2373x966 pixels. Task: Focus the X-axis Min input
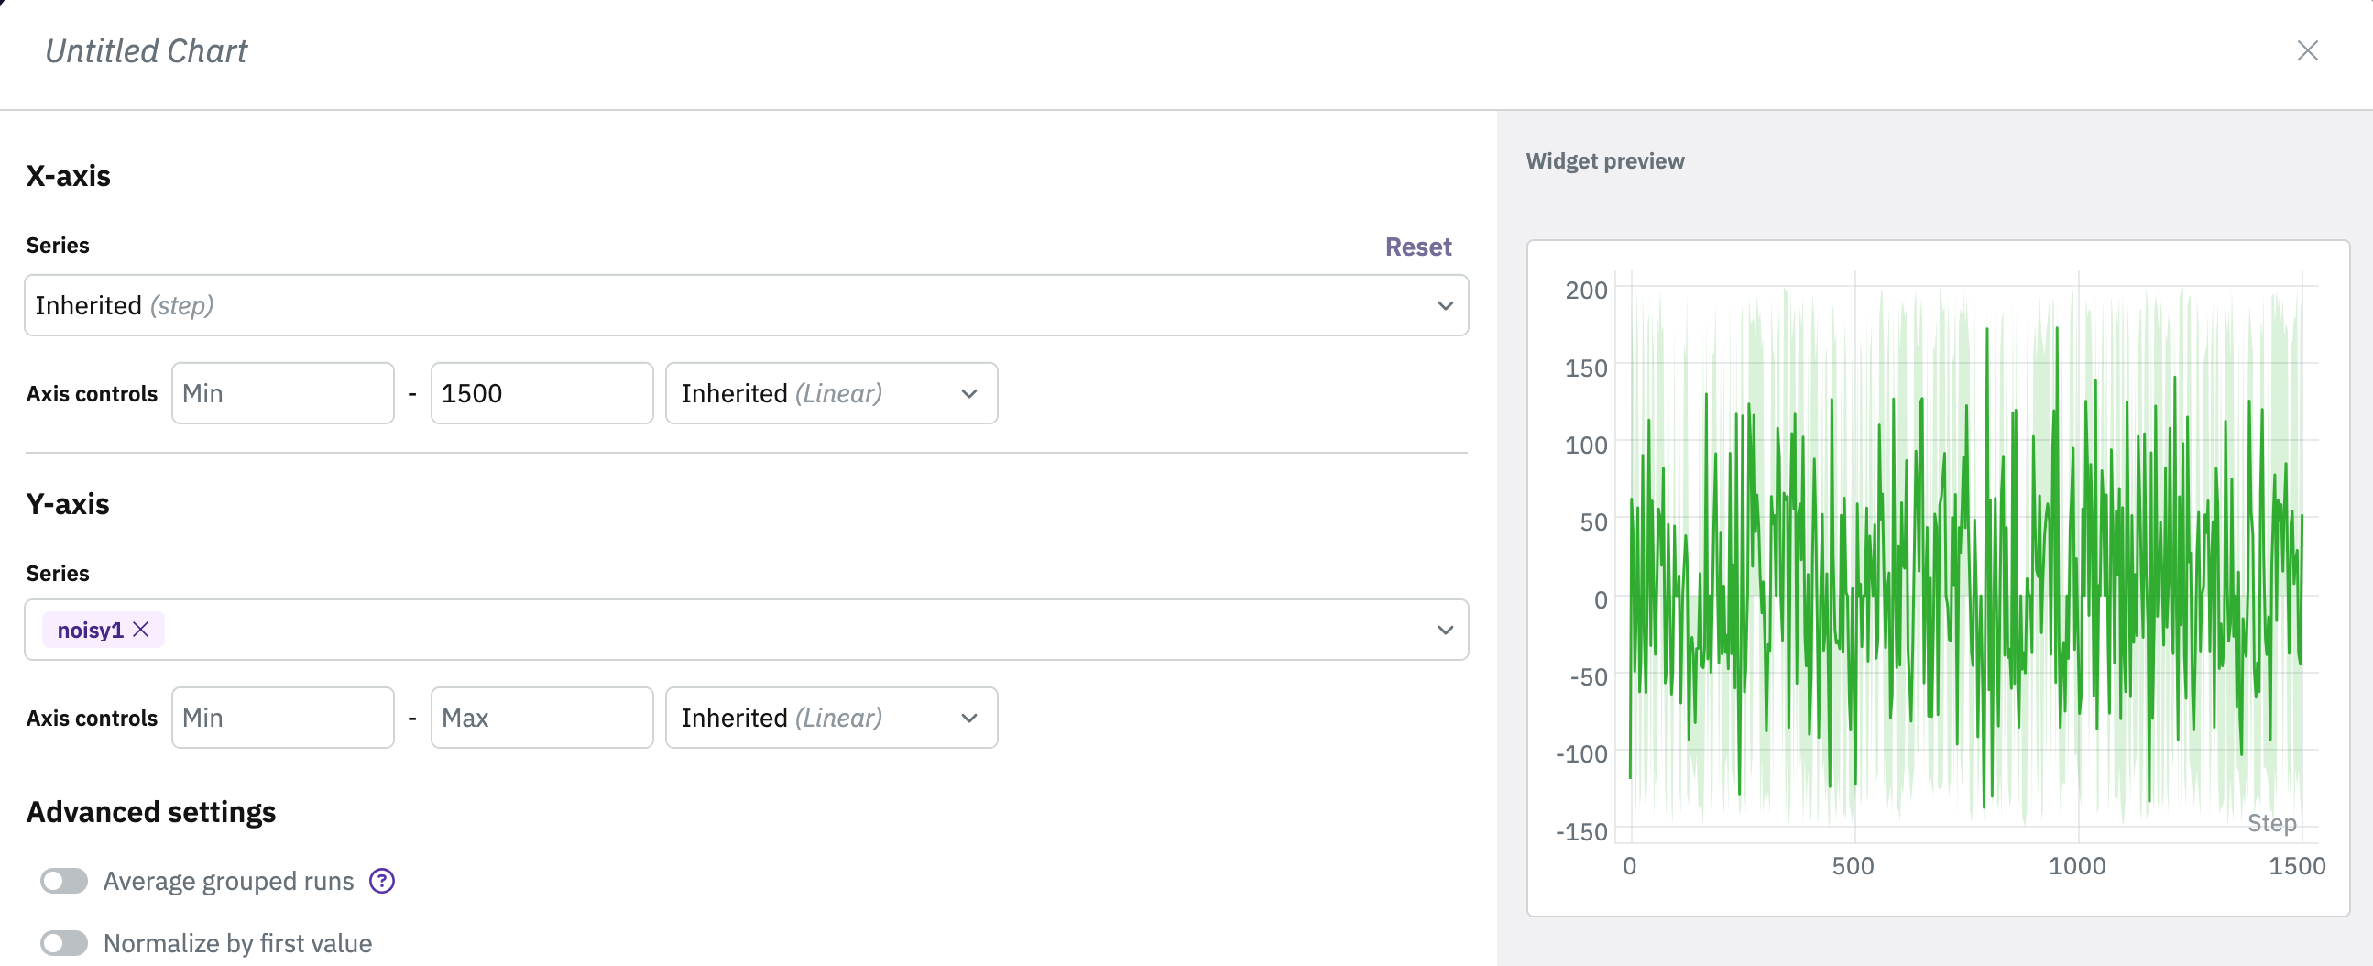pyautogui.click(x=283, y=393)
